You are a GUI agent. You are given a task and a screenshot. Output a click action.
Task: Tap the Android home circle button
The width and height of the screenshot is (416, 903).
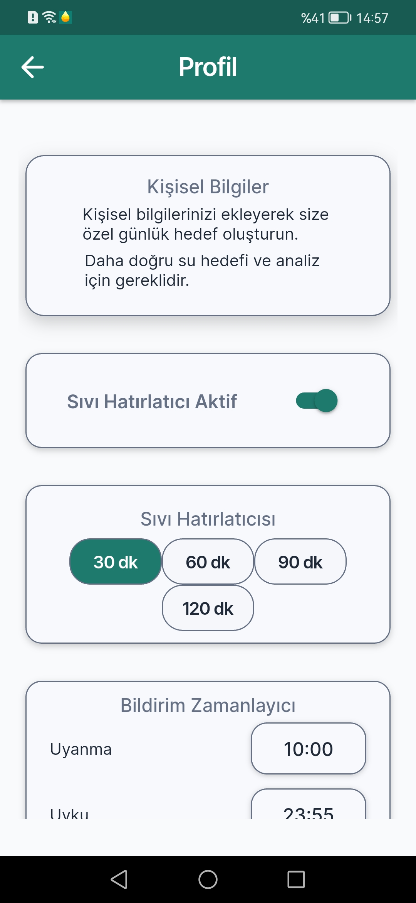pos(208,879)
